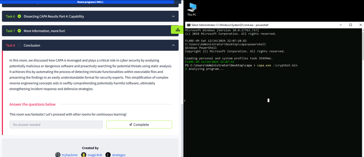Viewport: 364px width, 157px height.
Task: Click the 'Windows PowerShell' line in terminal
Action: click(x=201, y=48)
